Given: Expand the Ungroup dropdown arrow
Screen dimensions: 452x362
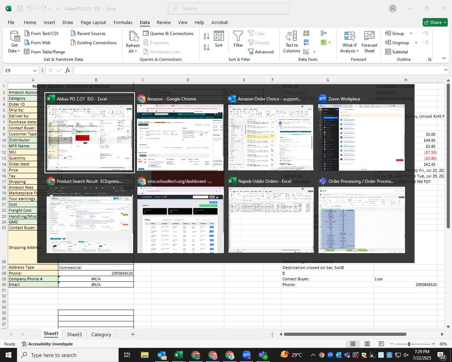Looking at the screenshot, I should coord(416,42).
